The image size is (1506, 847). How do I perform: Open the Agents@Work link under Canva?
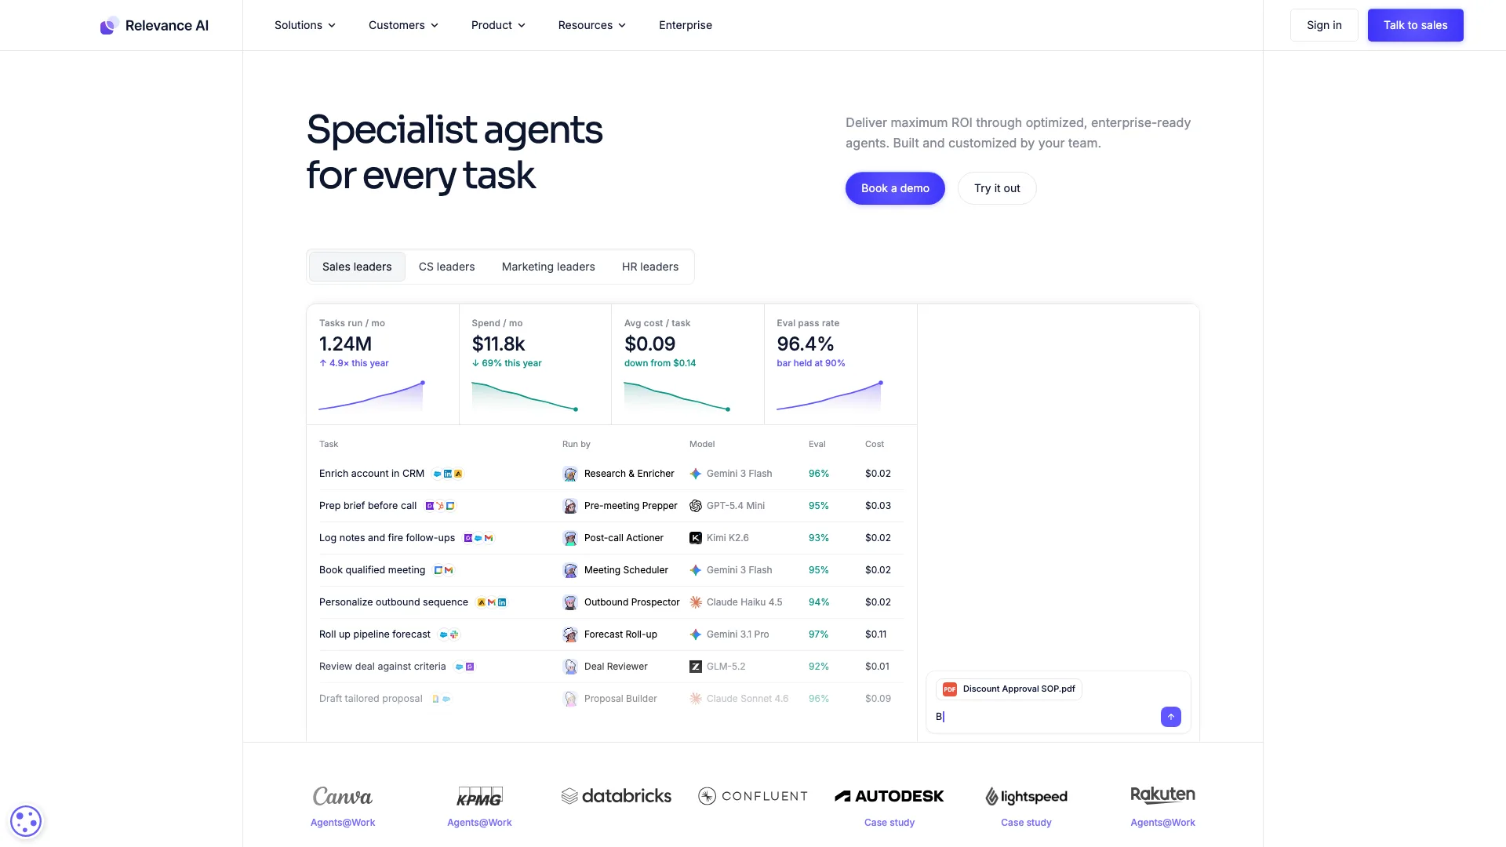click(x=343, y=823)
